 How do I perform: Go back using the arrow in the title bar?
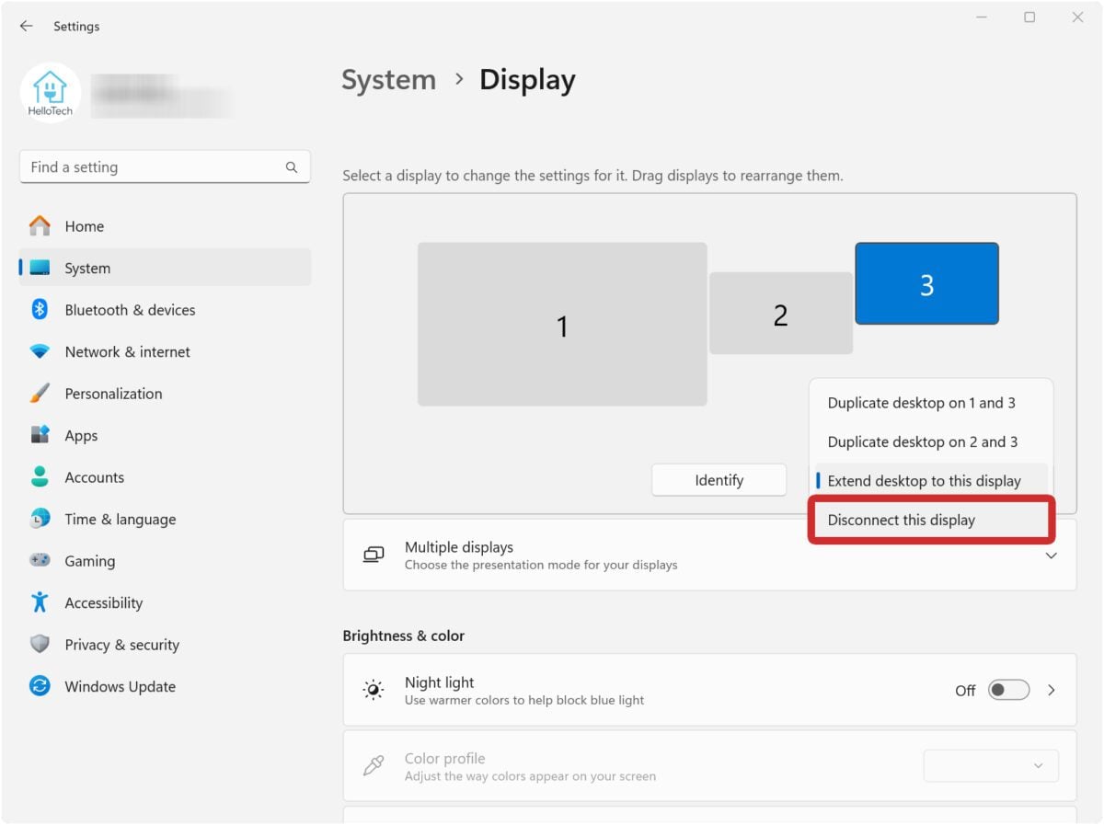click(26, 26)
